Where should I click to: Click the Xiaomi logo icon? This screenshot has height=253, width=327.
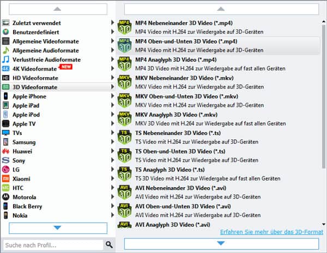(5, 178)
